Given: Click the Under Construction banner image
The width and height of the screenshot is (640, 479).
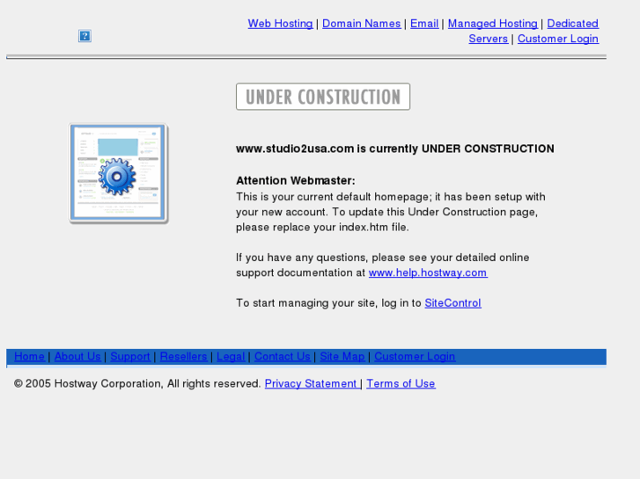Looking at the screenshot, I should pyautogui.click(x=323, y=97).
